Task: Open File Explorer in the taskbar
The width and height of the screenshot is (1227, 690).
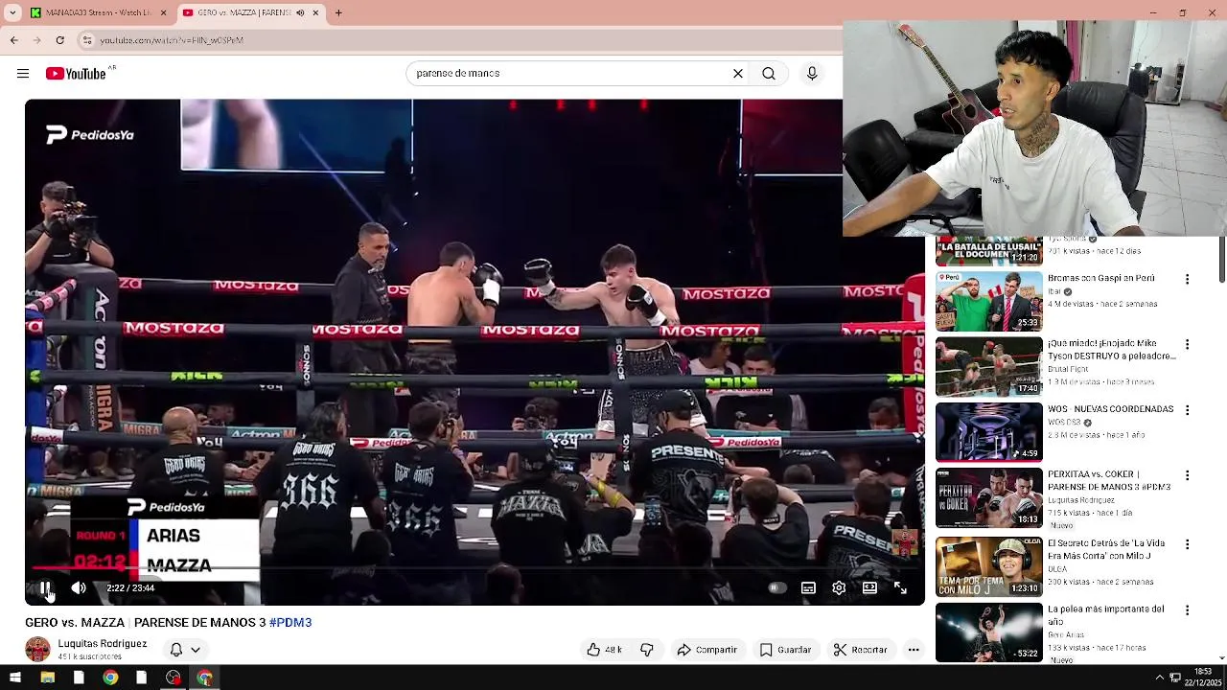Action: pyautogui.click(x=47, y=678)
